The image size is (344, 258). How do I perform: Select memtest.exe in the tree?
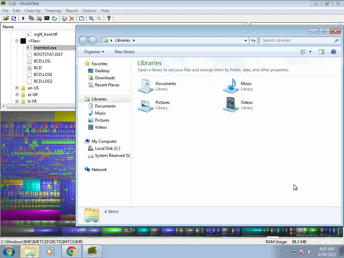pos(45,48)
